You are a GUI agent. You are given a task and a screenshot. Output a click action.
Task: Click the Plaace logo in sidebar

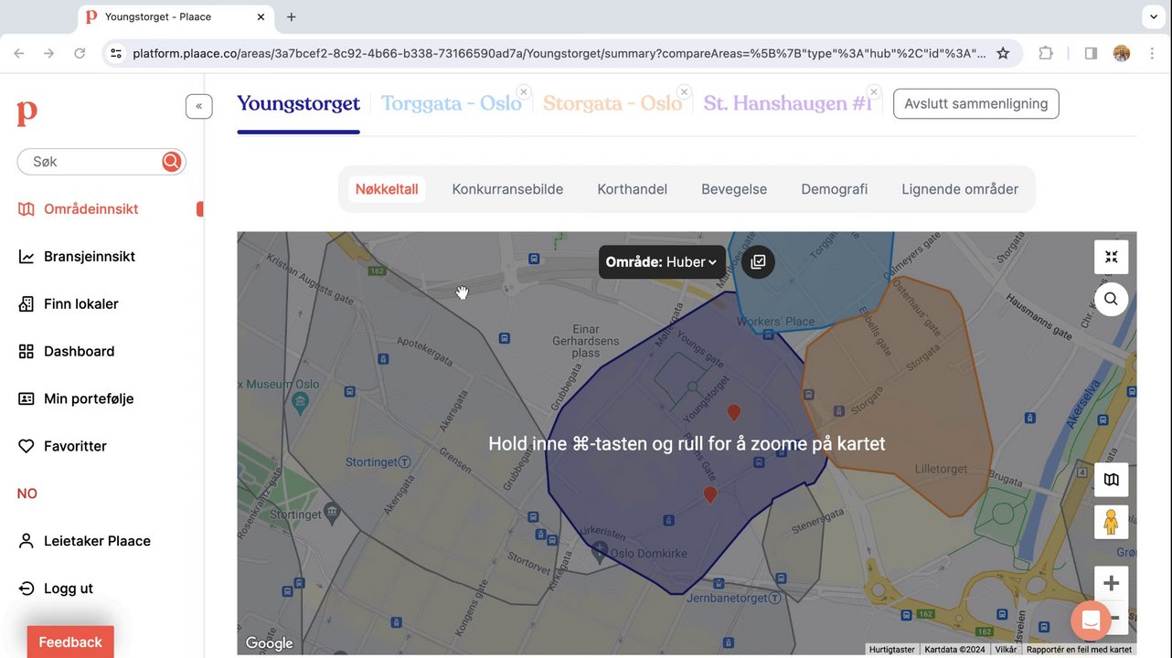pos(27,113)
